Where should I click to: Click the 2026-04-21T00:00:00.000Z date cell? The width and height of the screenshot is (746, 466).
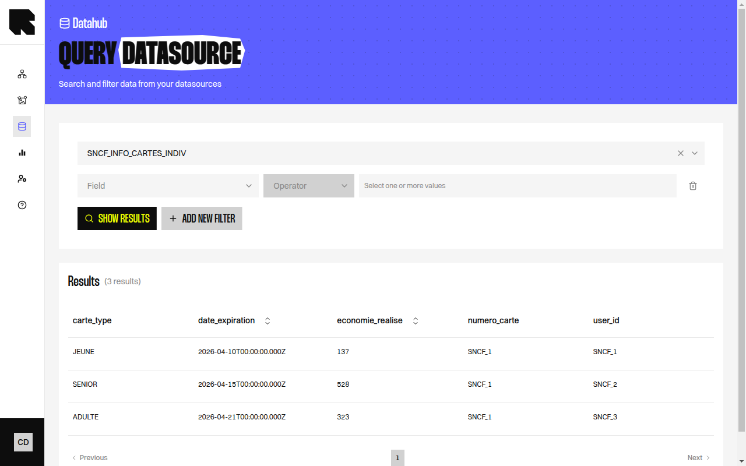pos(242,417)
